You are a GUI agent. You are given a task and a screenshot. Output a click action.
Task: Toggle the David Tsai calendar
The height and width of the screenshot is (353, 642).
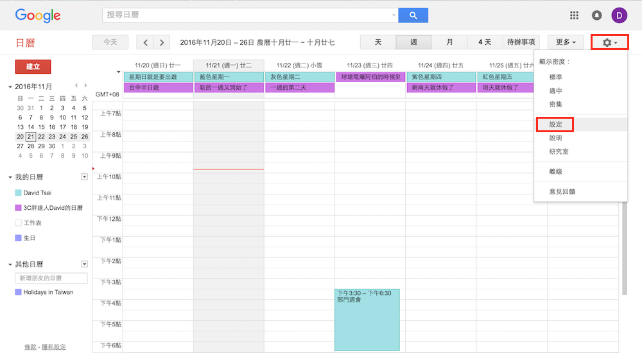coord(19,193)
